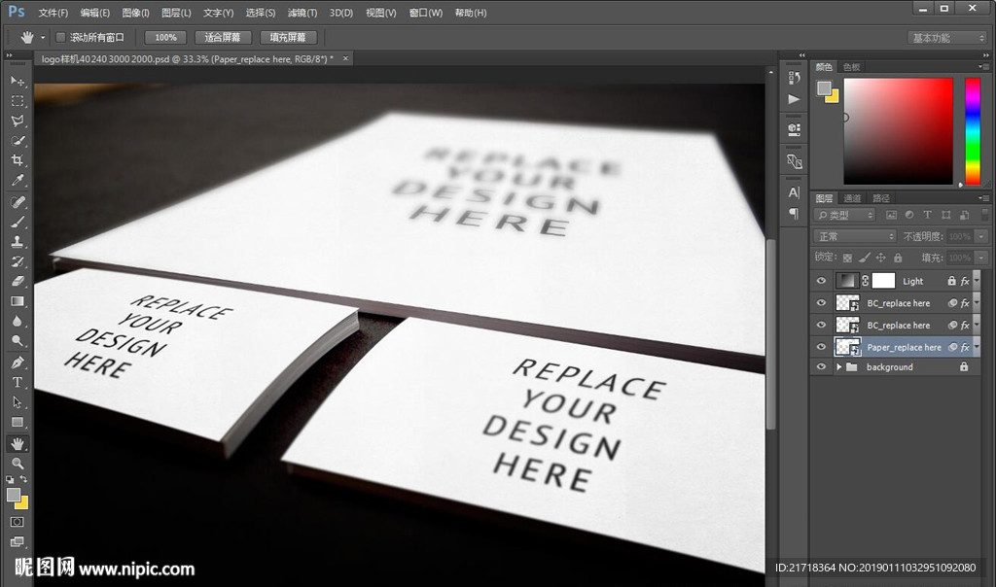
Task: Open the 滤镜(T) menu
Action: (302, 13)
